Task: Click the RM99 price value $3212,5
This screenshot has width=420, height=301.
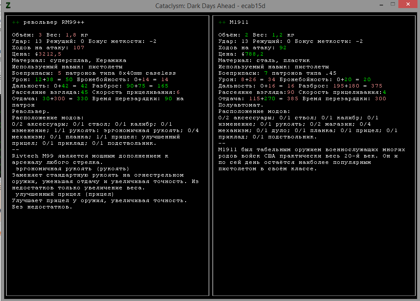Action: point(48,54)
